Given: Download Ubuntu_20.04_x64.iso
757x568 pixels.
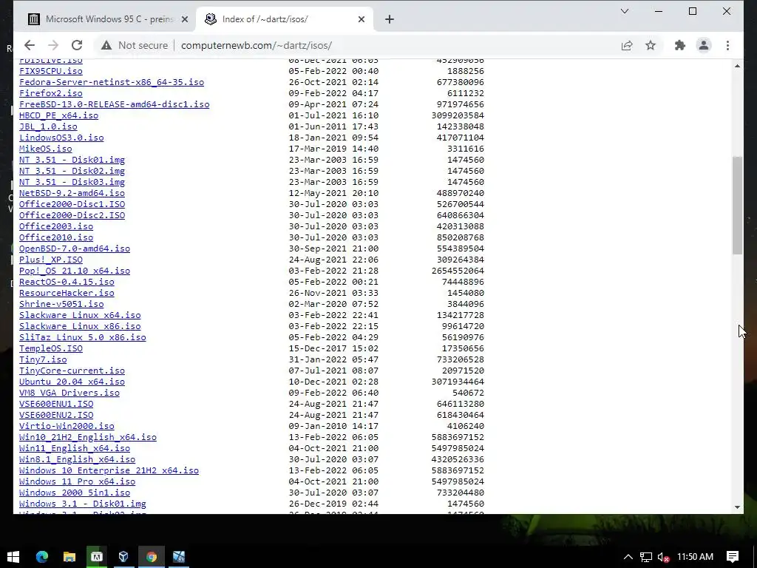Looking at the screenshot, I should [72, 382].
